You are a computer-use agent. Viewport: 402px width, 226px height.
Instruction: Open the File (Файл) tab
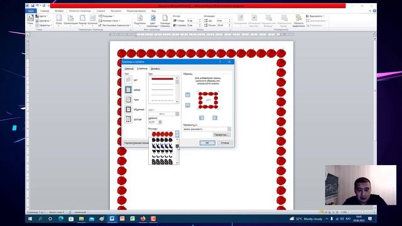click(x=31, y=11)
